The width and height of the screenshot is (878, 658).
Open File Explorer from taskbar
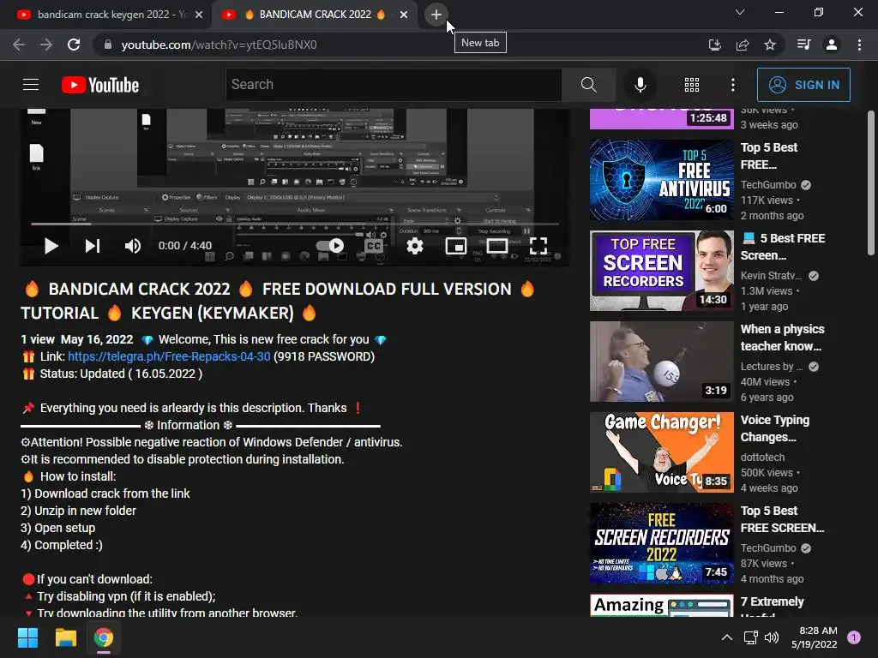coord(65,637)
